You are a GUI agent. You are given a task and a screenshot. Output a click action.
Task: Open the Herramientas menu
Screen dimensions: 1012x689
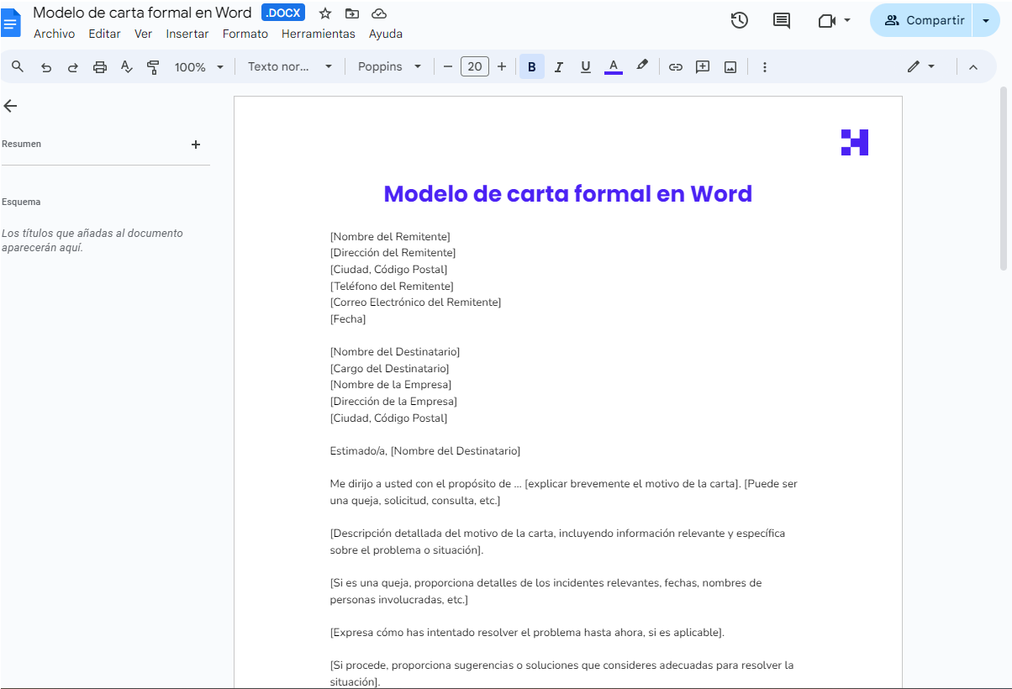click(x=318, y=34)
